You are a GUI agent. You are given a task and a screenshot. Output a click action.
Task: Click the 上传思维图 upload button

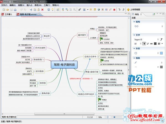click(134, 10)
